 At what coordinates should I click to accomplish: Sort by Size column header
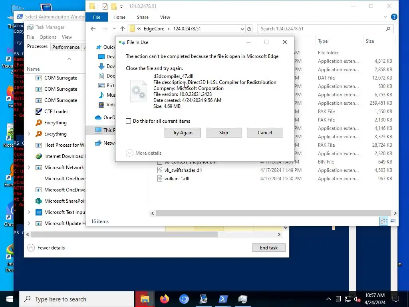point(369,41)
